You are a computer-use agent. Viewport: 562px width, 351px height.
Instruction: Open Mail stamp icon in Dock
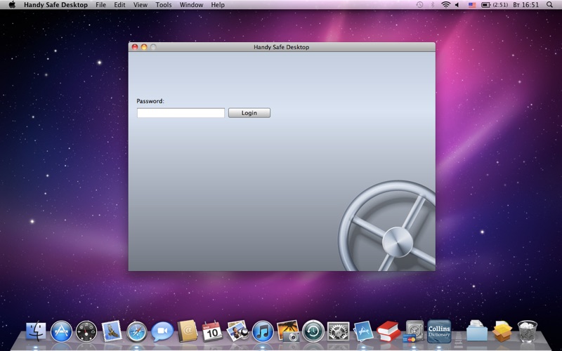[x=112, y=331]
